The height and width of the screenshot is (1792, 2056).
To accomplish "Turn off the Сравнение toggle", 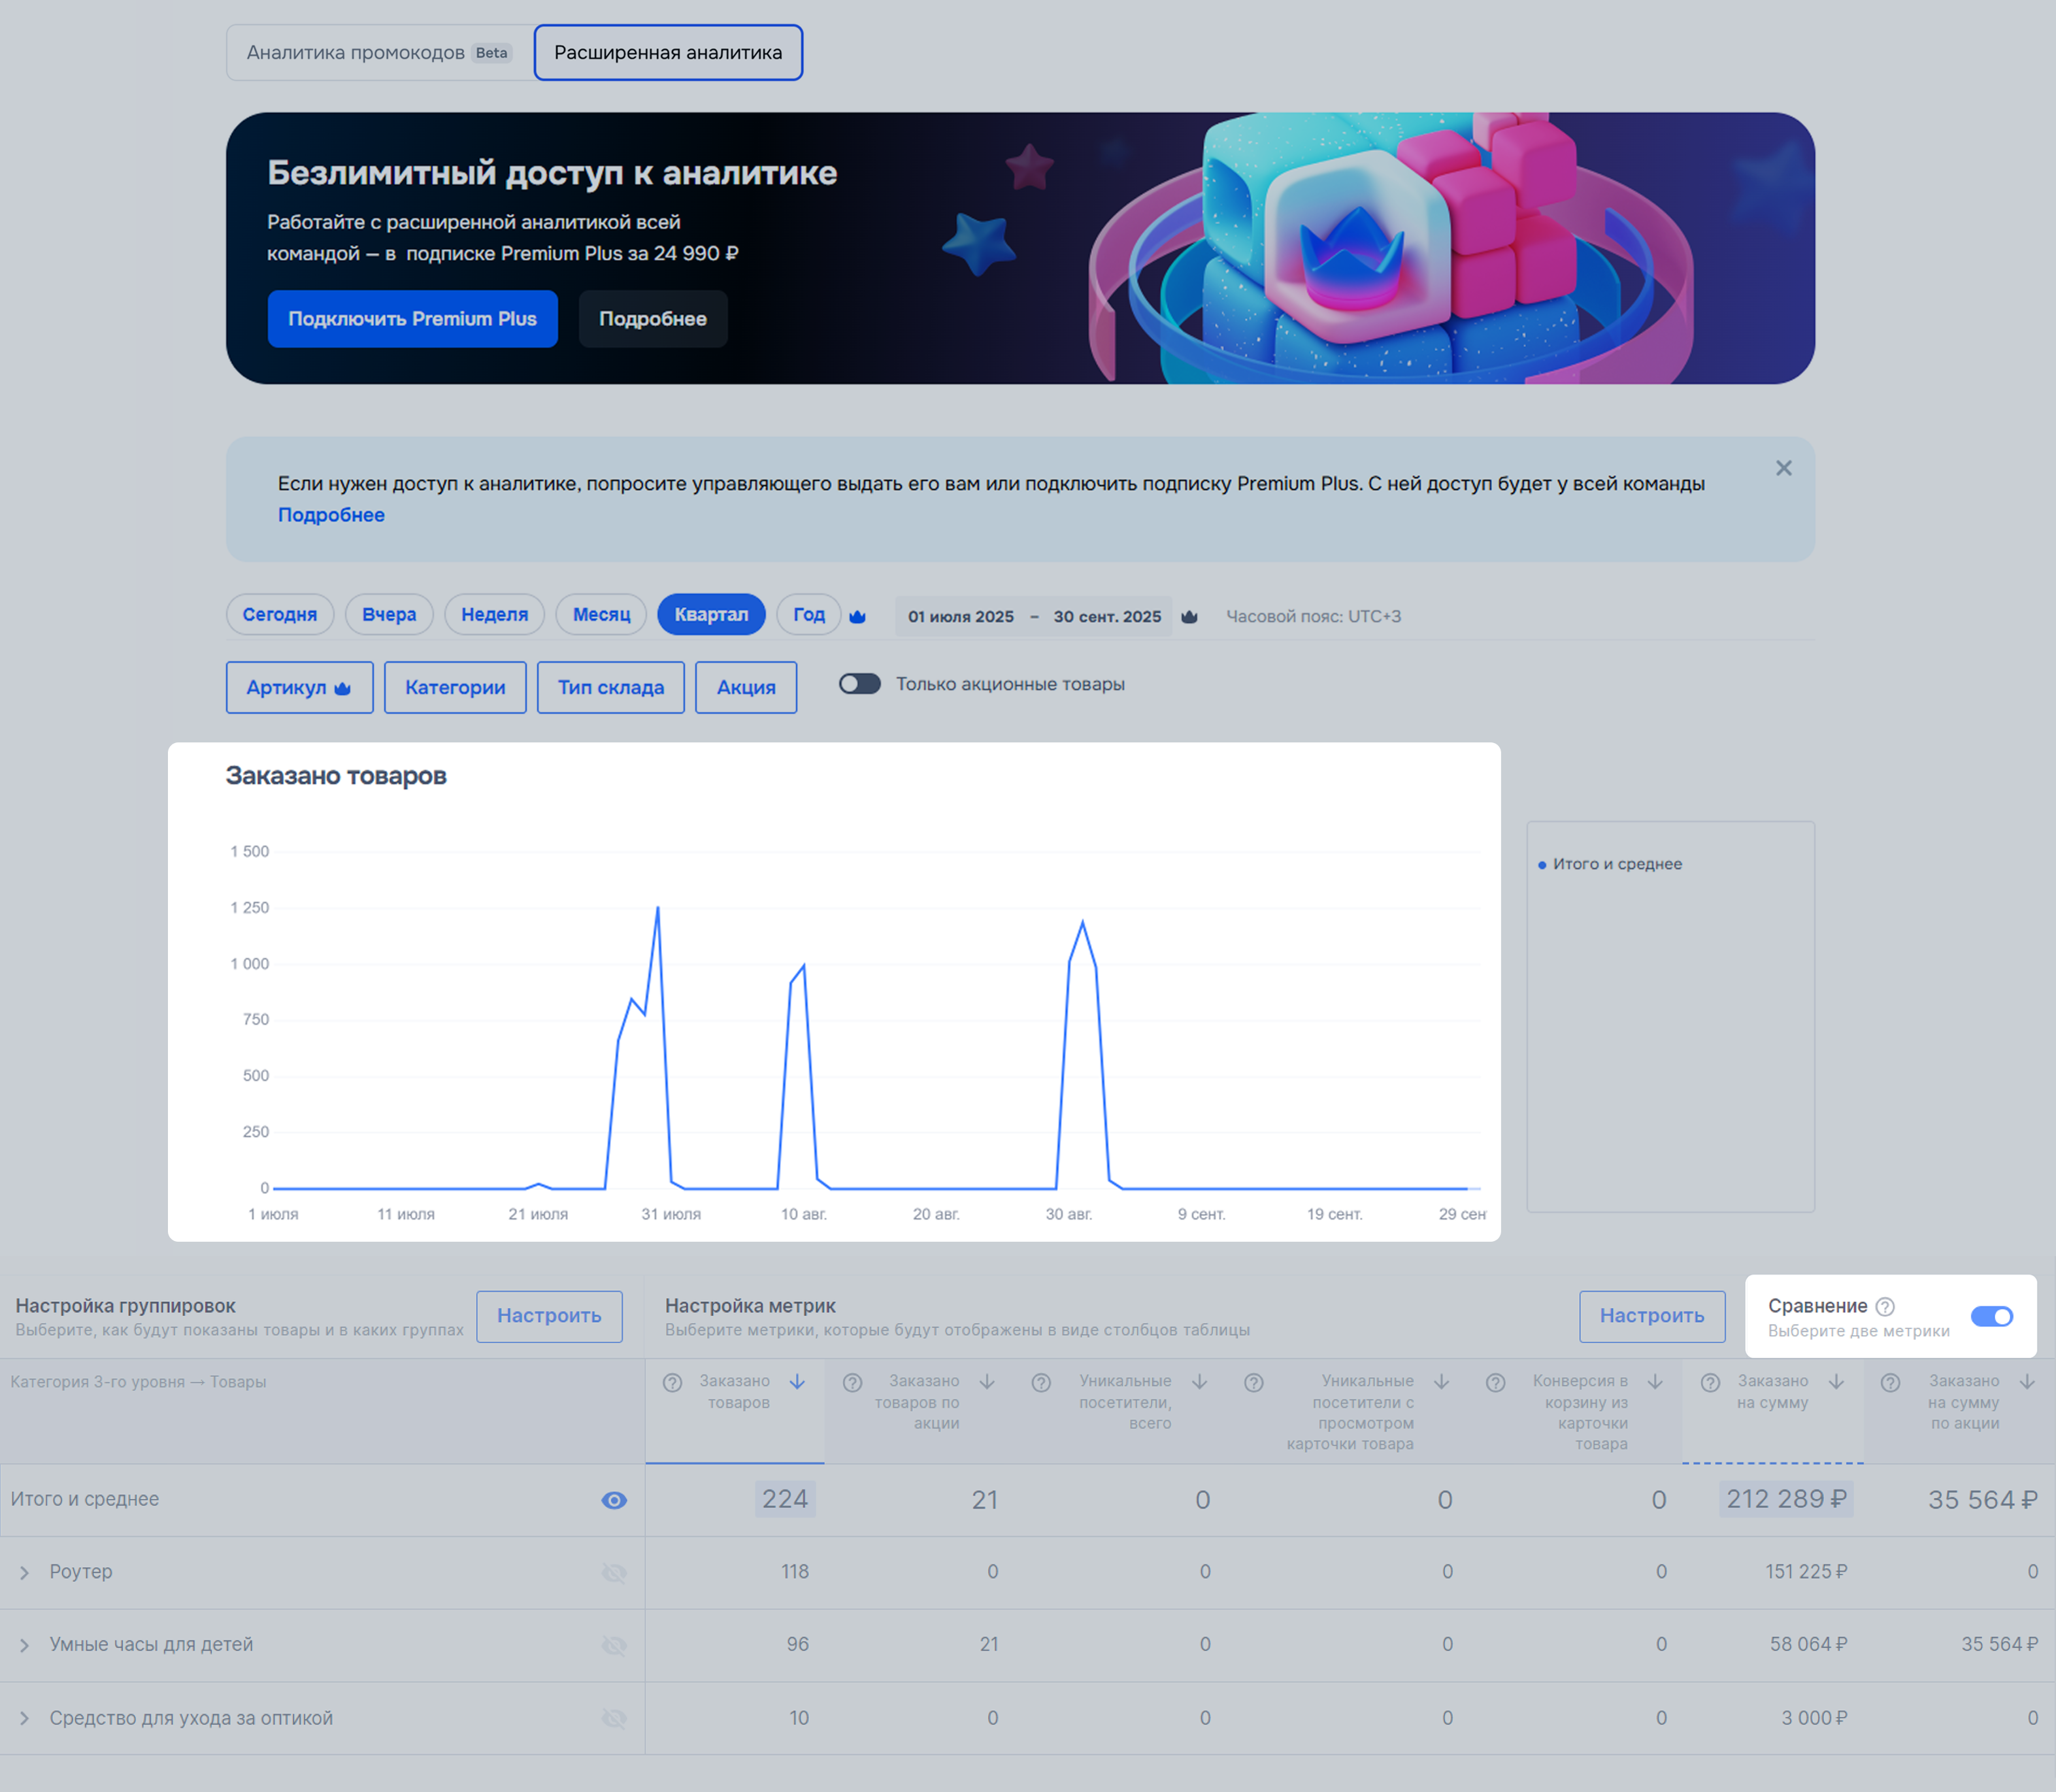I will coord(1991,1316).
